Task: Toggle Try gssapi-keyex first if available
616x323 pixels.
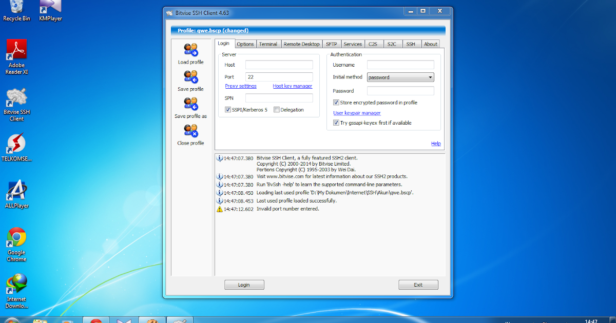Action: pyautogui.click(x=336, y=123)
